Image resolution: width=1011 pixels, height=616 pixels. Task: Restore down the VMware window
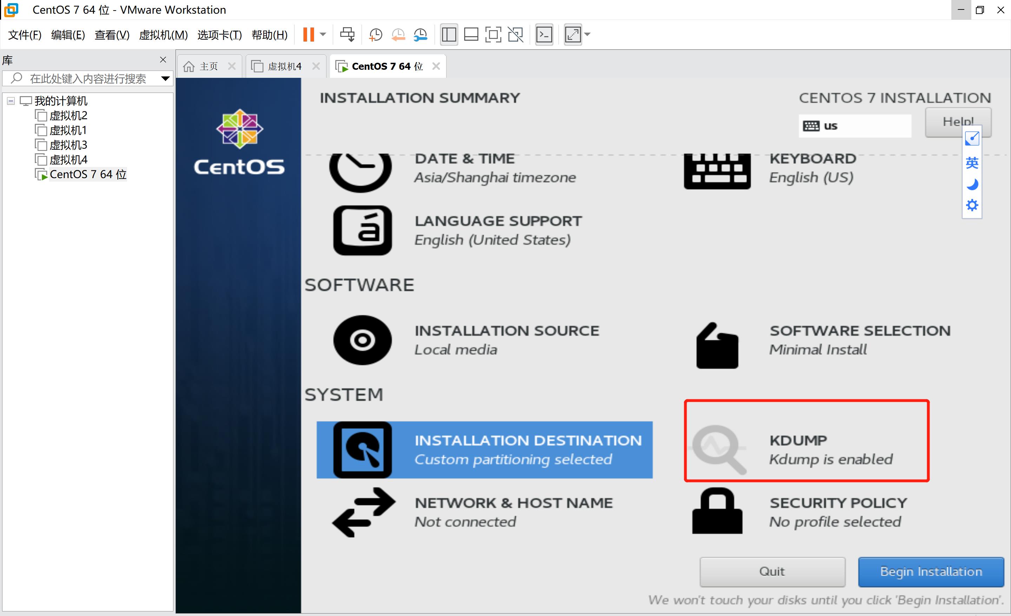point(980,10)
